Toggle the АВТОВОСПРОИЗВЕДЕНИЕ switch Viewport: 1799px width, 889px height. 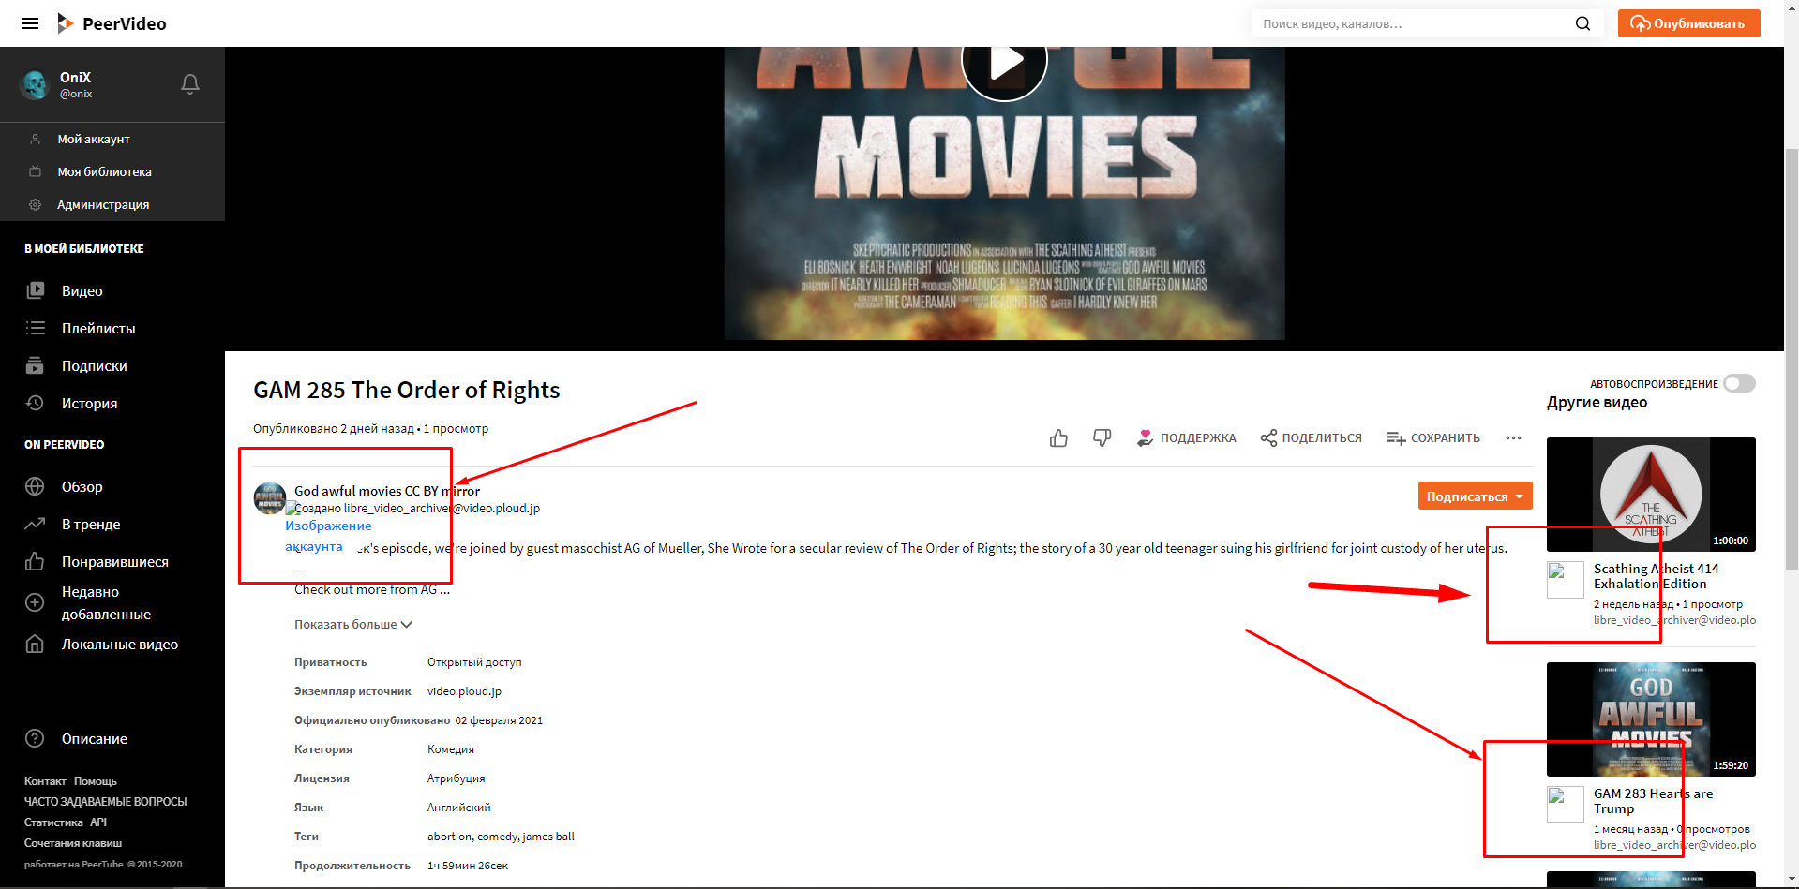point(1738,382)
